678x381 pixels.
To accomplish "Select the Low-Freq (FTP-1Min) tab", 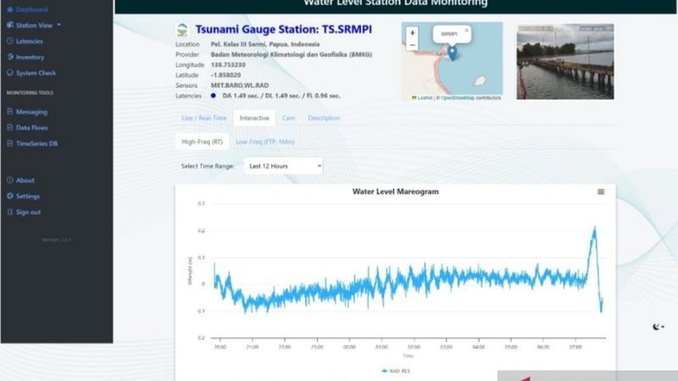I will (266, 142).
